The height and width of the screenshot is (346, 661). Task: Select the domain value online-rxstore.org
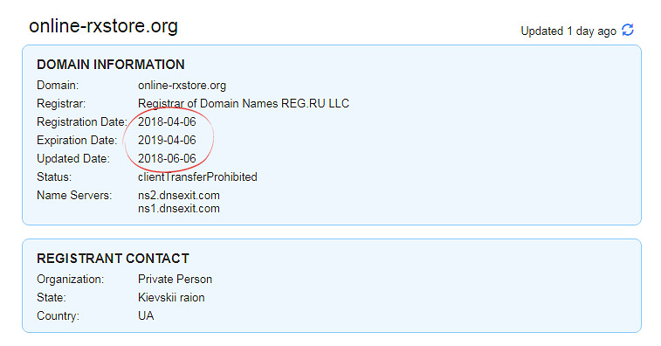tap(182, 86)
